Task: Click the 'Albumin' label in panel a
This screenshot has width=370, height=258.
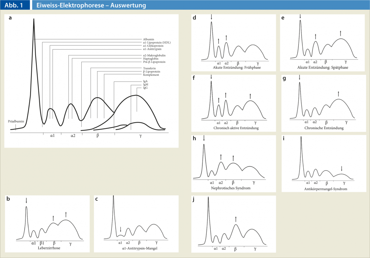Action: [149, 39]
